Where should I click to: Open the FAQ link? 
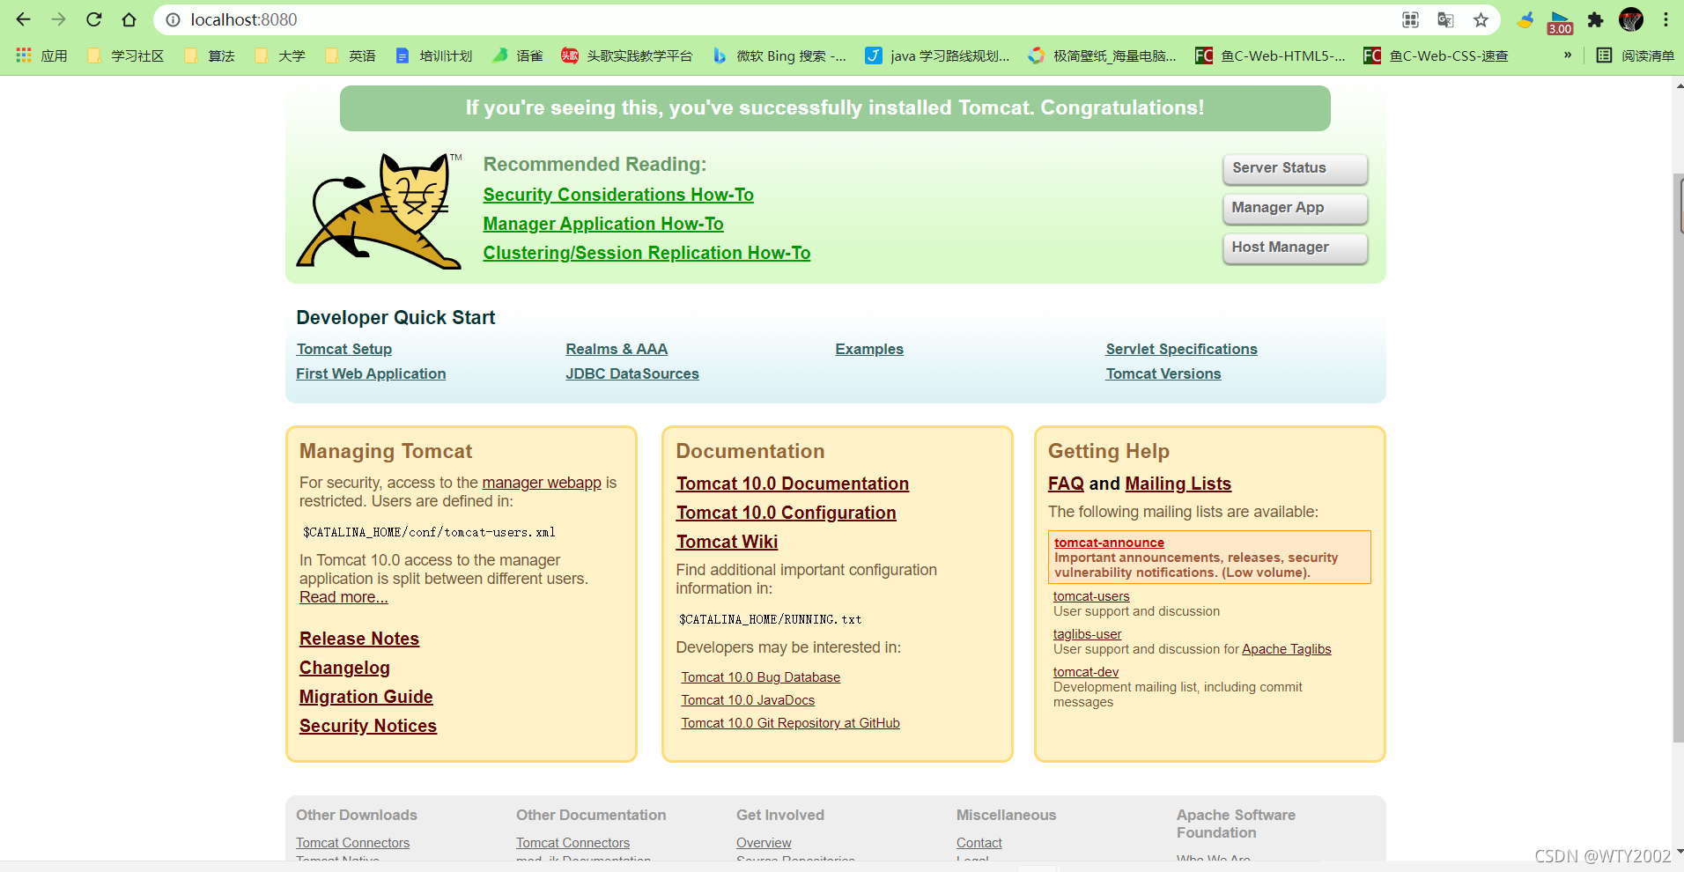tap(1066, 484)
